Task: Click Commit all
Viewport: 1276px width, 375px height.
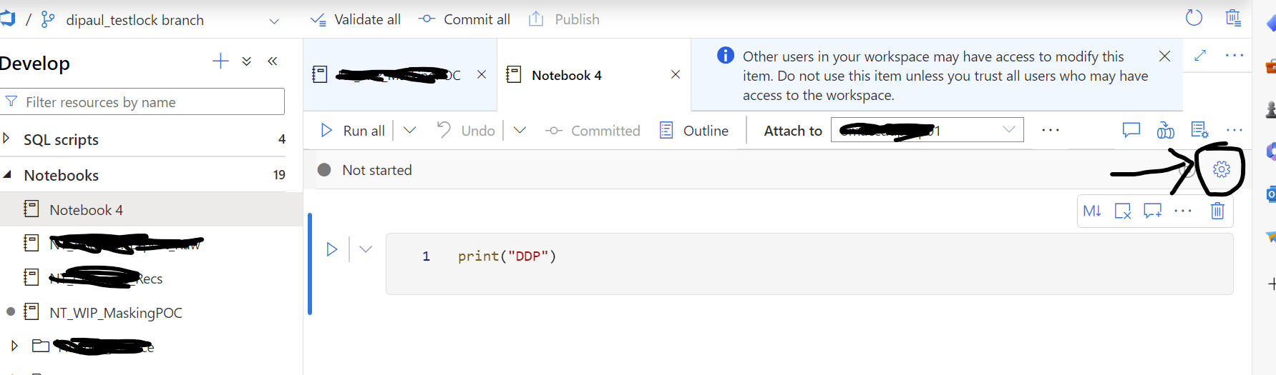Action: pyautogui.click(x=464, y=19)
